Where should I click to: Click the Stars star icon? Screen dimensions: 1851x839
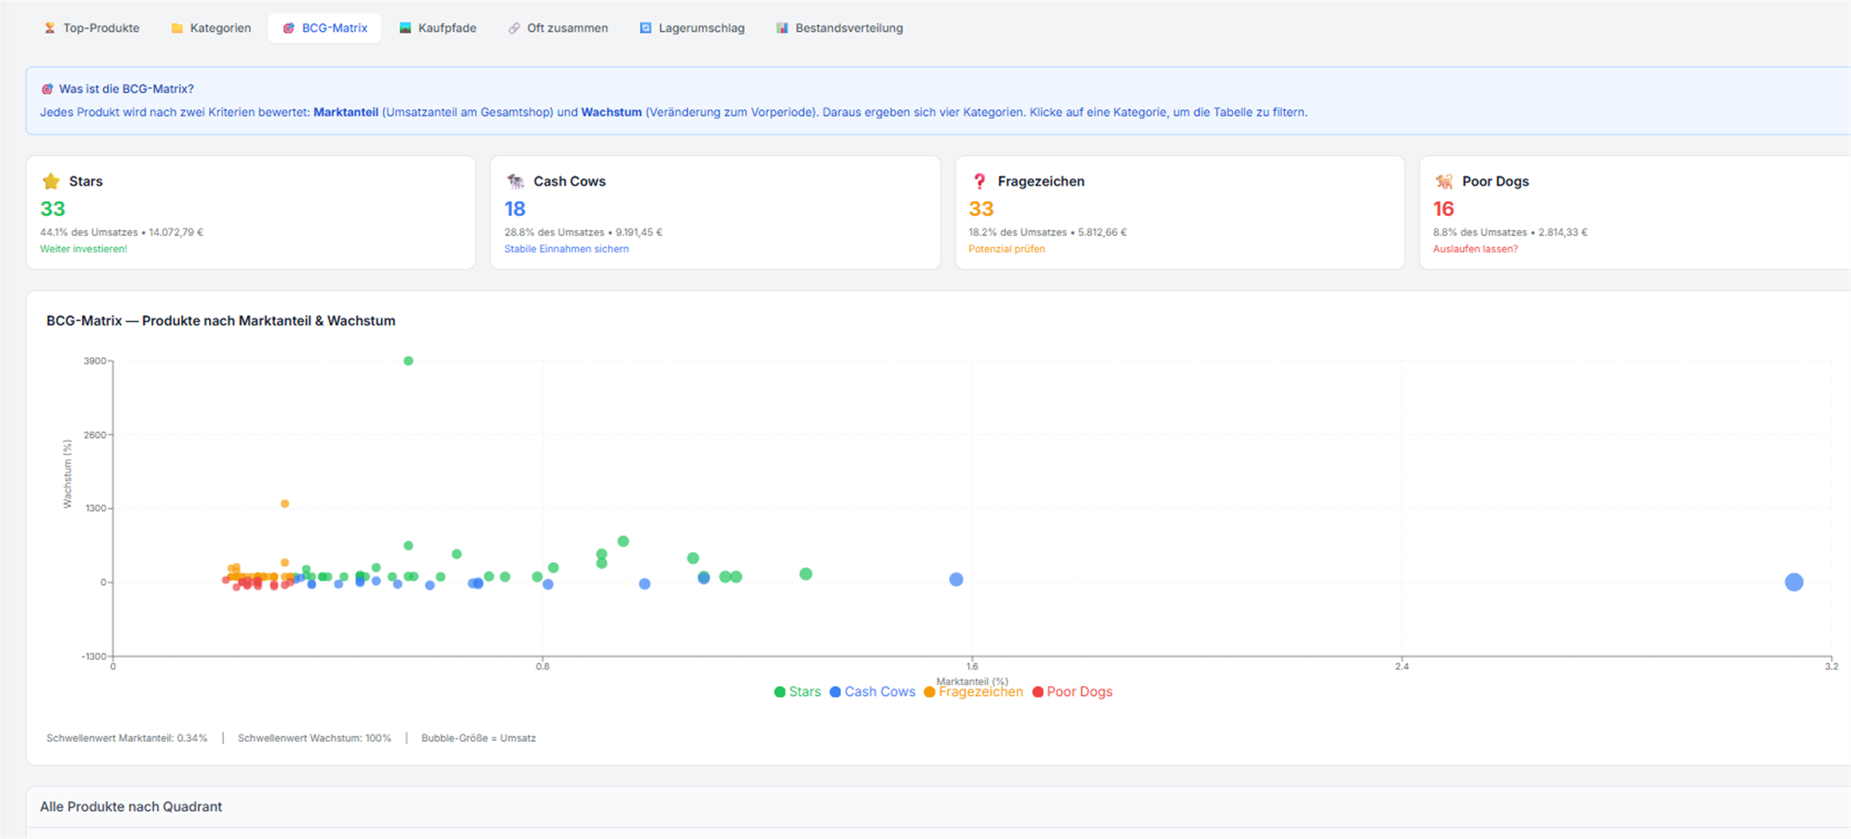point(51,181)
